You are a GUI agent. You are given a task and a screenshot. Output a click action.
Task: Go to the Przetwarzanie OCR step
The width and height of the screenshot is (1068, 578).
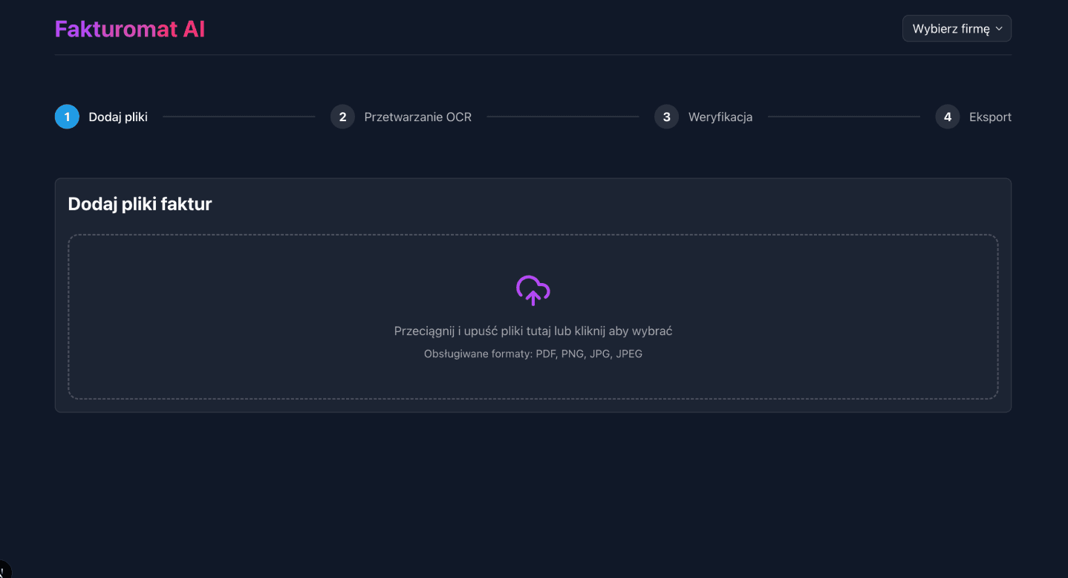pyautogui.click(x=417, y=117)
